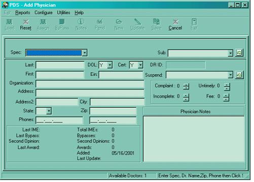Screen dimensions: 254x182
Task: Open the Configure menu
Action: pyautogui.click(x=44, y=13)
